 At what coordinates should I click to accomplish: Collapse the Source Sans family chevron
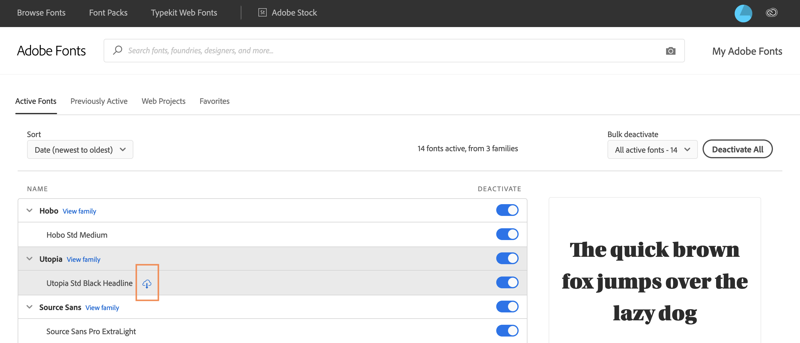(x=29, y=307)
